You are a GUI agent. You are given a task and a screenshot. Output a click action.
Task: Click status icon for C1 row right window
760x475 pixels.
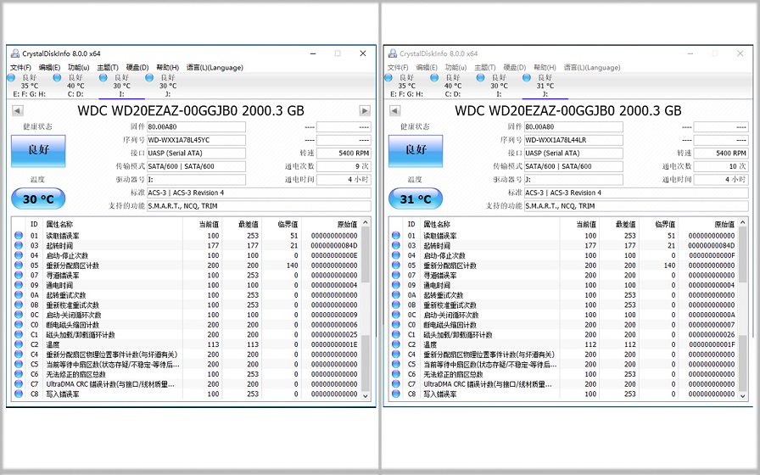pyautogui.click(x=396, y=334)
